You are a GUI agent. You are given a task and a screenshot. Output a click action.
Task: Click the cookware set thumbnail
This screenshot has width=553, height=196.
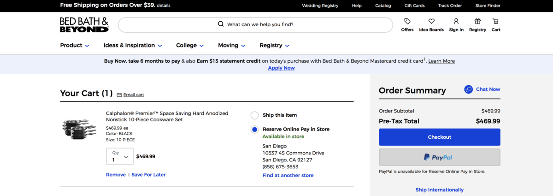point(79,129)
